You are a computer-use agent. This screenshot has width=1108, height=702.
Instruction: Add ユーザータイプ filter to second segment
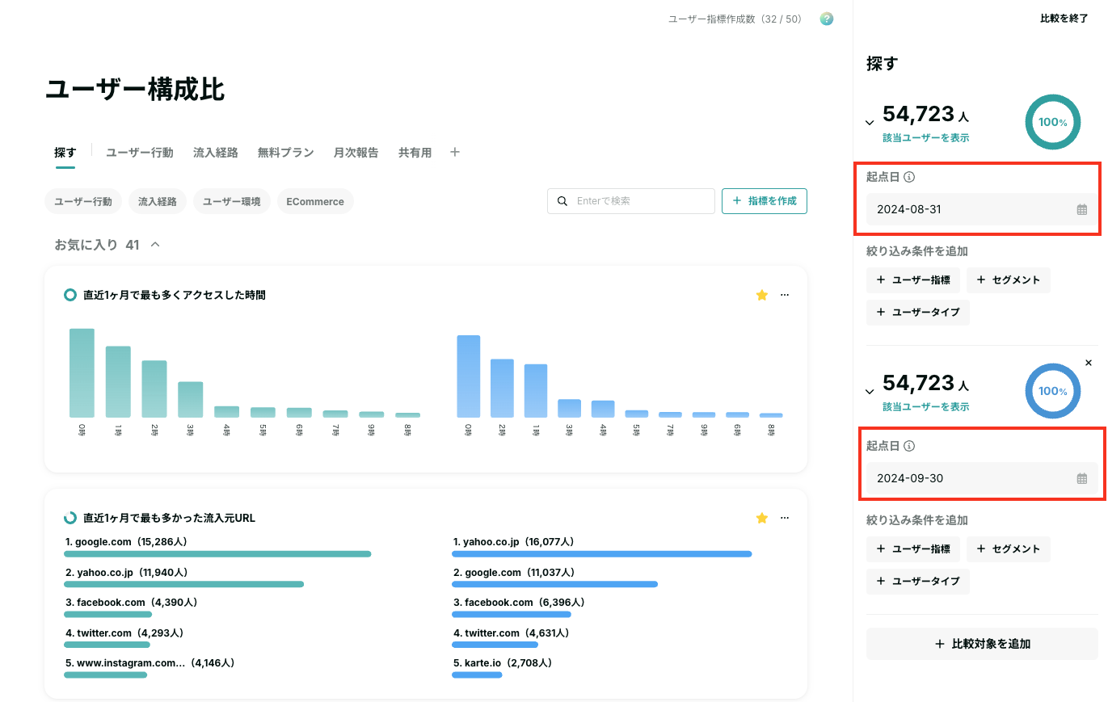click(918, 581)
